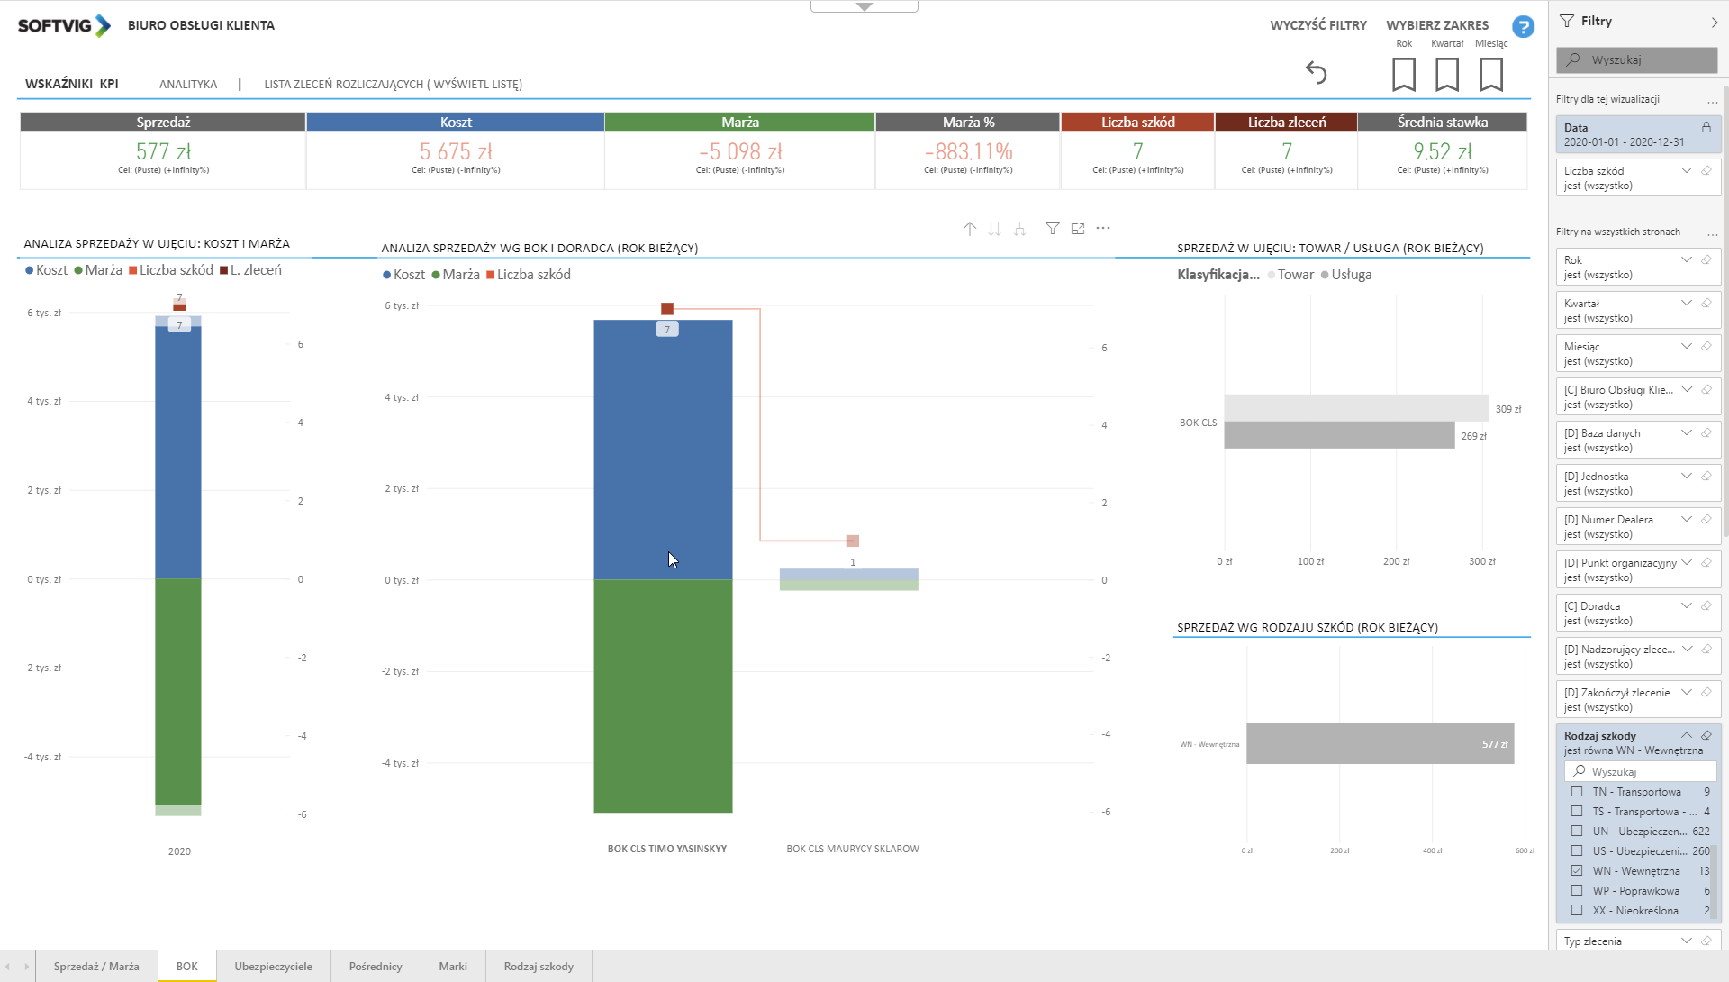Click the chart filter funnel icon
Viewport: 1729px width, 982px height.
(1052, 229)
